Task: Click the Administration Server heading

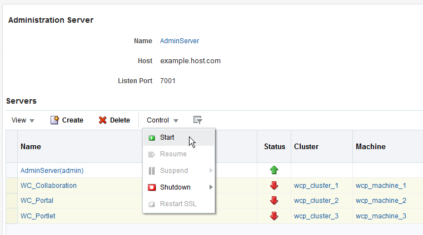Action: [51, 20]
